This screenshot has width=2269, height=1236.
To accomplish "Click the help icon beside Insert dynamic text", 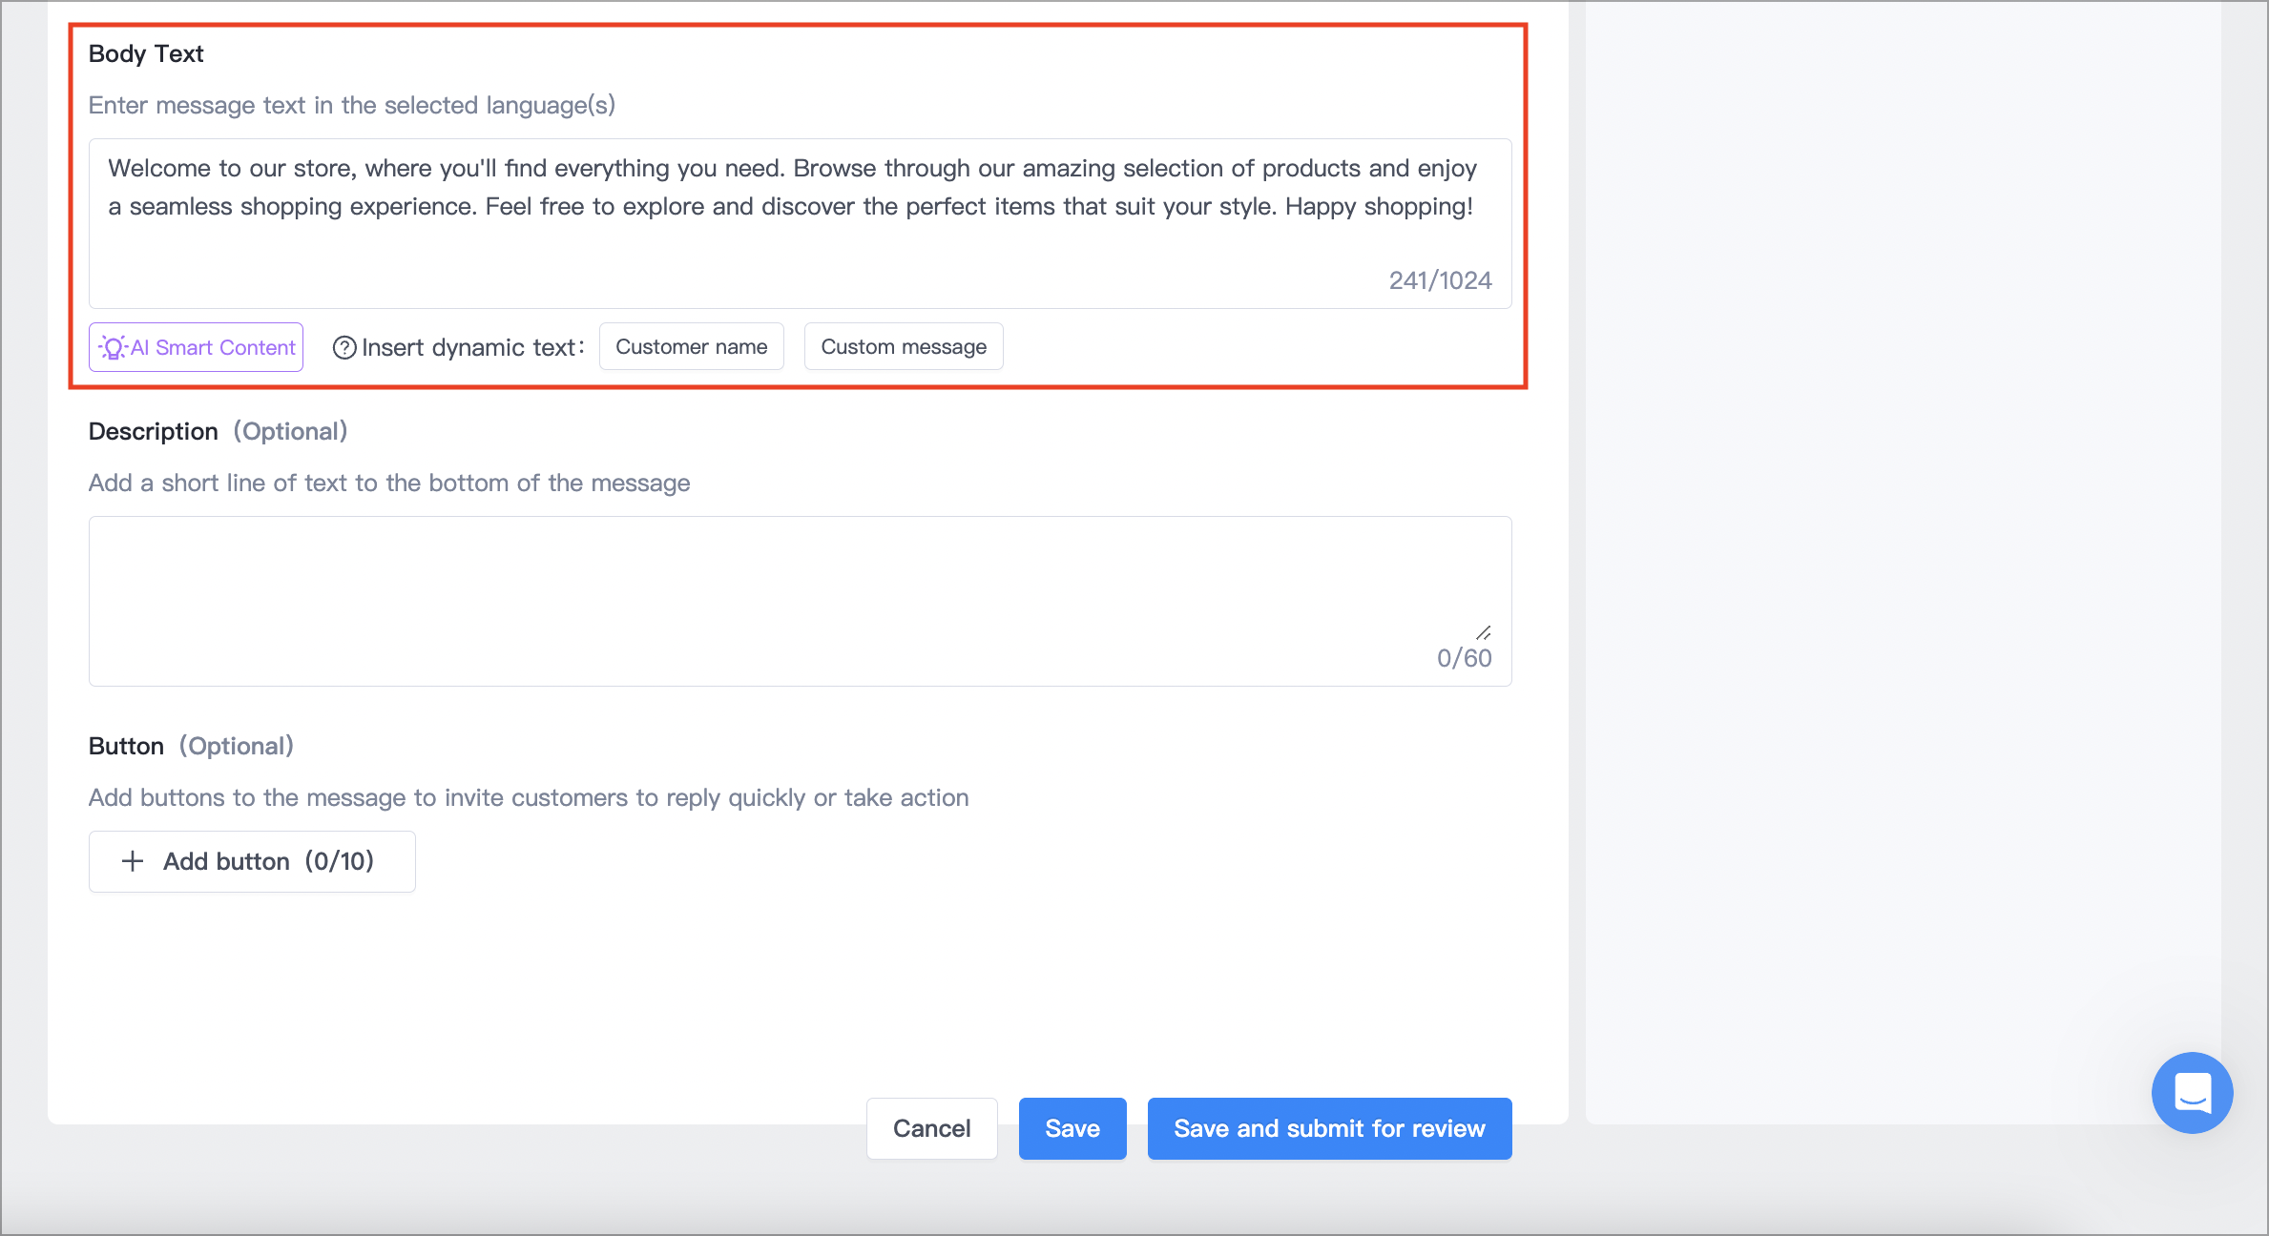I will point(344,347).
